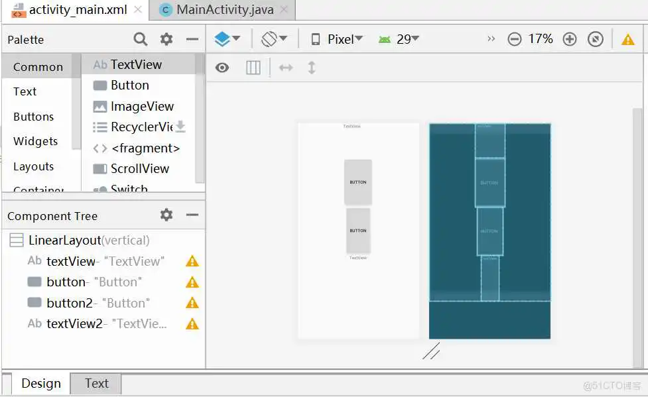Open the Component Tree settings gear icon

coord(166,215)
